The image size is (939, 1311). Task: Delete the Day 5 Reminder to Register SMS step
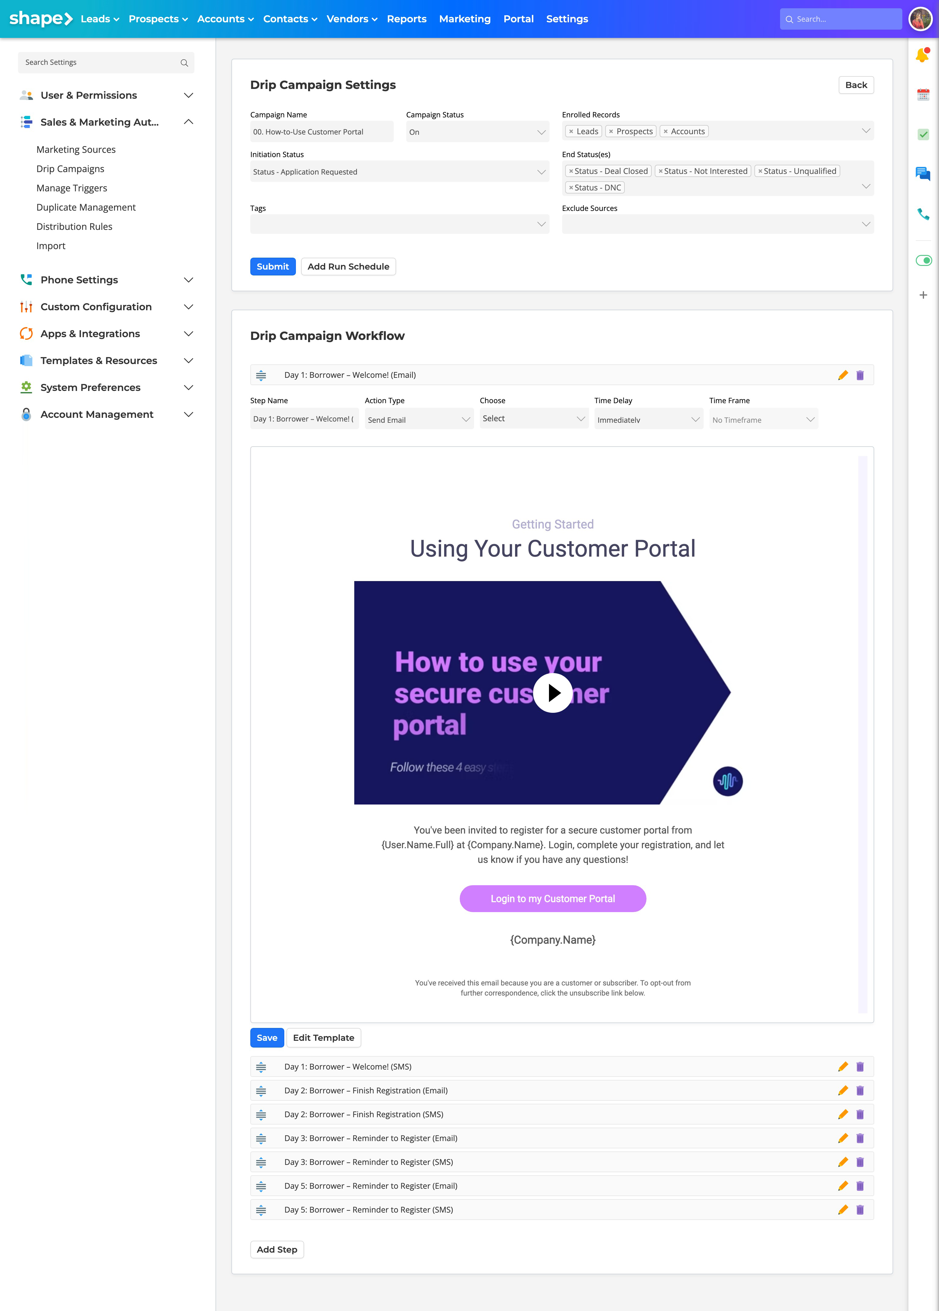pos(860,1209)
